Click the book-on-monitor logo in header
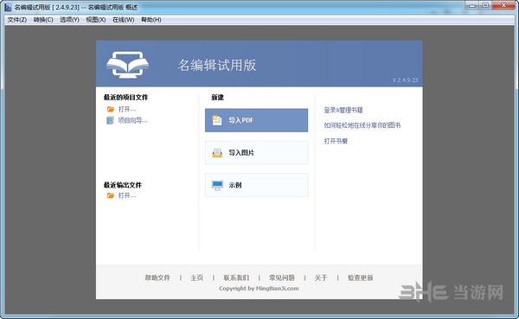 [127, 65]
